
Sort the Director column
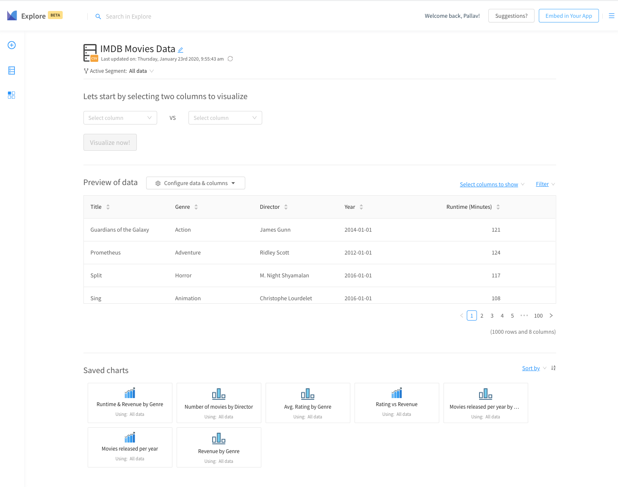pyautogui.click(x=286, y=207)
